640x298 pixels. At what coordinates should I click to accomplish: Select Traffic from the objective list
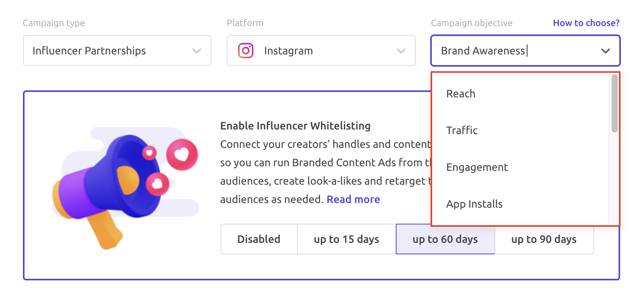pyautogui.click(x=520, y=131)
